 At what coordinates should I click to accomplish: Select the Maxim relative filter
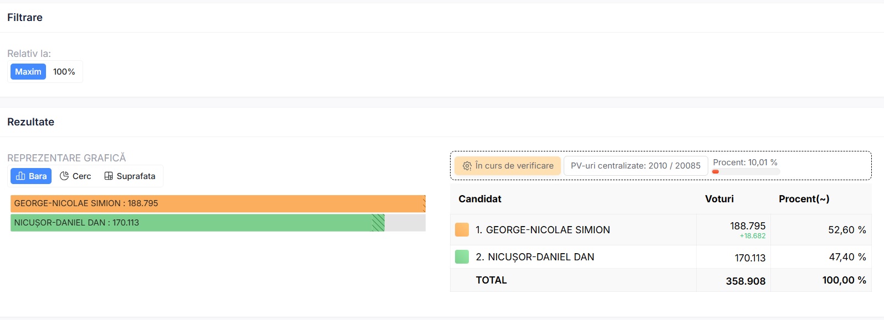coord(28,72)
